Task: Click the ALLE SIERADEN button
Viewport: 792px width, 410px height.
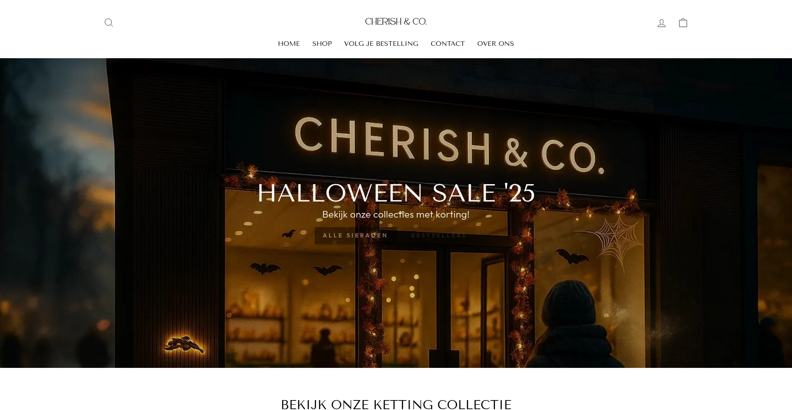Action: click(x=356, y=235)
